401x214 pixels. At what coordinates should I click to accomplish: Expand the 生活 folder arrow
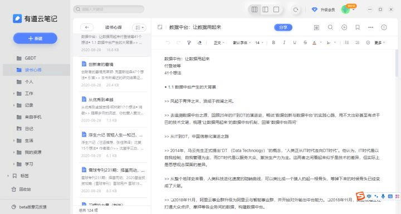[x=13, y=140]
